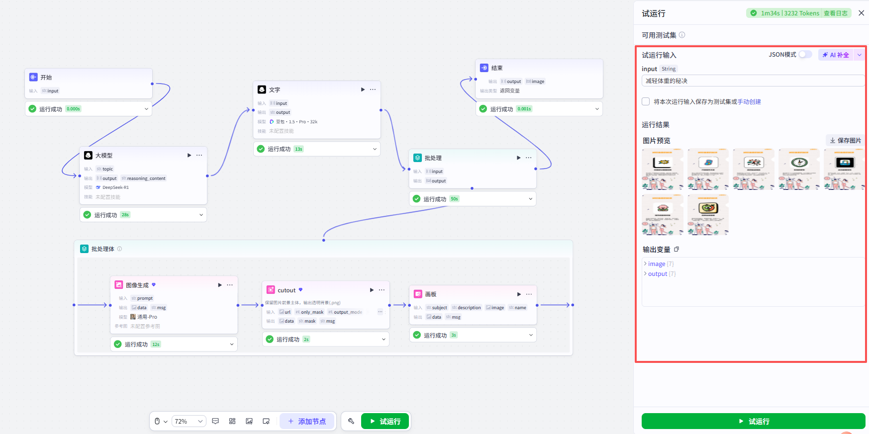Open the 文字 node's three-dot menu
The image size is (869, 434).
(373, 89)
